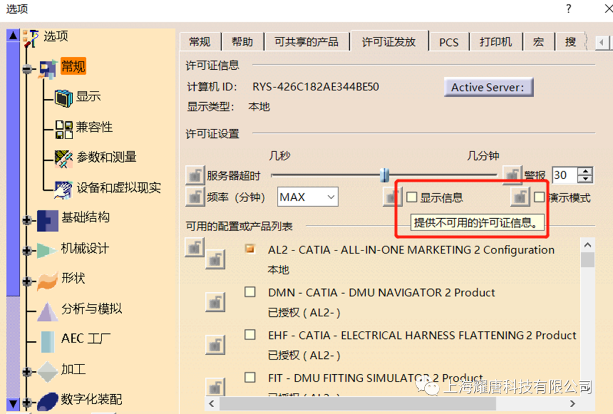613x414 pixels.
Task: Open the 频率 (分钟) MAX dropdown
Action: pyautogui.click(x=308, y=197)
